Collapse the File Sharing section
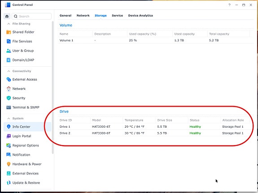 click(x=9, y=24)
